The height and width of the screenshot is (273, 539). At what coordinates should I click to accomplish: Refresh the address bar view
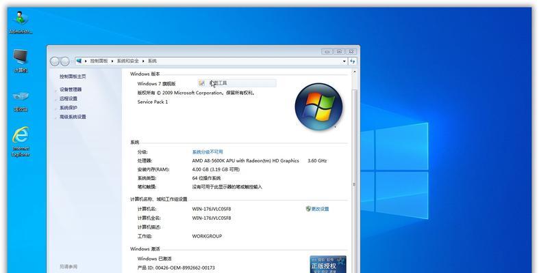[352, 61]
